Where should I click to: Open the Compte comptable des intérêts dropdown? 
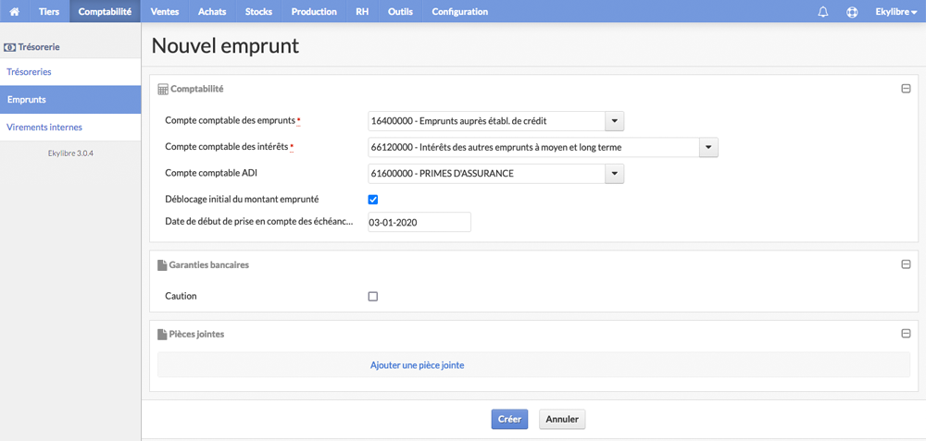pyautogui.click(x=708, y=147)
